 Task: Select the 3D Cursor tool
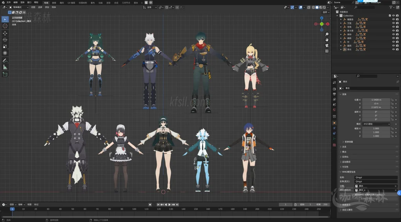5,26
